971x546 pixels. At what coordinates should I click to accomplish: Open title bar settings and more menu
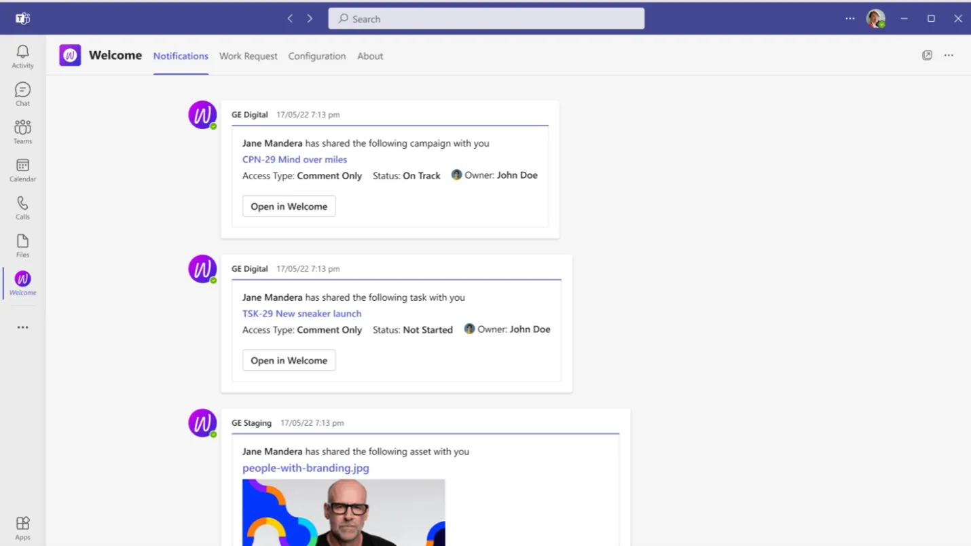click(x=850, y=19)
